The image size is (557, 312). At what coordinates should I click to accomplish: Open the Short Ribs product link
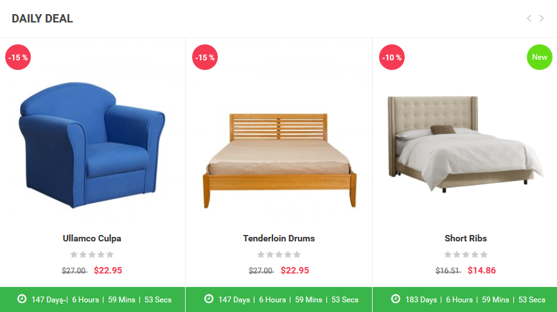(466, 239)
